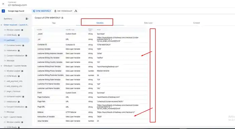Select the add_shipping_info event
Viewport: 235px width, 129px height.
14,86
